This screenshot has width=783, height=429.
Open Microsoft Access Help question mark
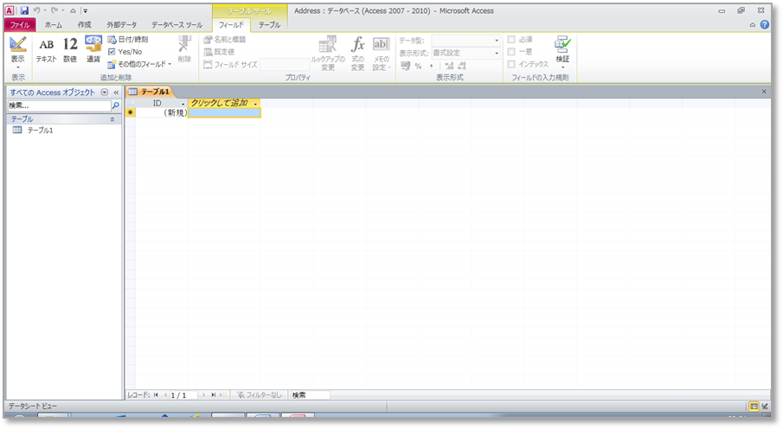[765, 24]
